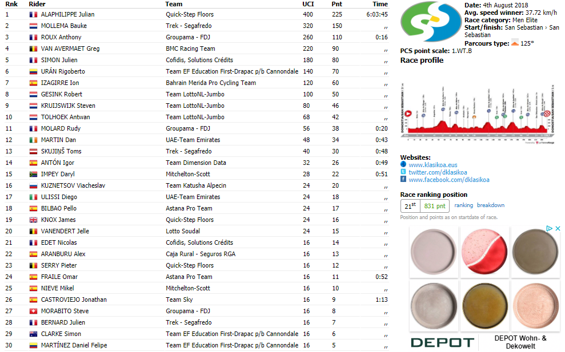This screenshot has height=352, width=565.
Task: Click the Swiss flag beside MORABITO Steve
Action: click(x=33, y=311)
